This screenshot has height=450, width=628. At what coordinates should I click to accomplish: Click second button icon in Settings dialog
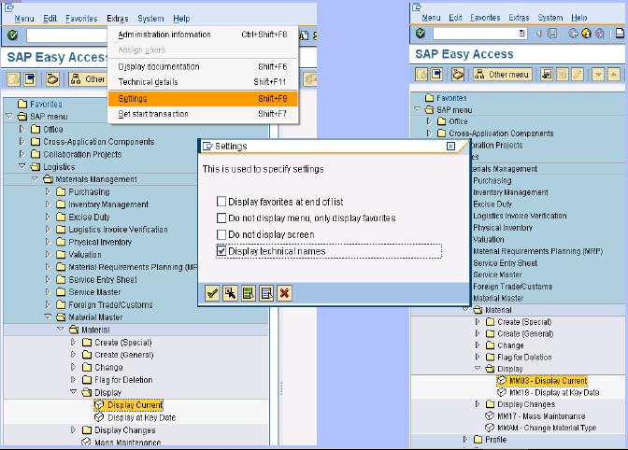[x=230, y=293]
